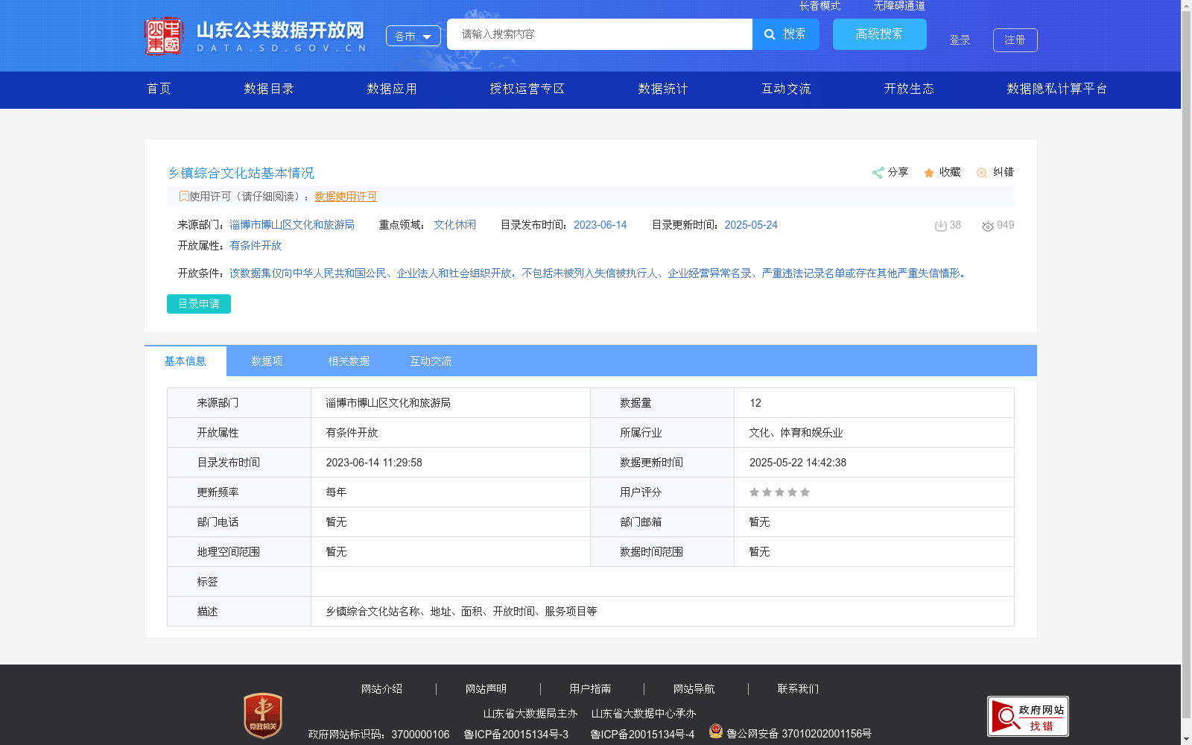The height and width of the screenshot is (745, 1192).
Task: Click the search input field
Action: click(600, 34)
